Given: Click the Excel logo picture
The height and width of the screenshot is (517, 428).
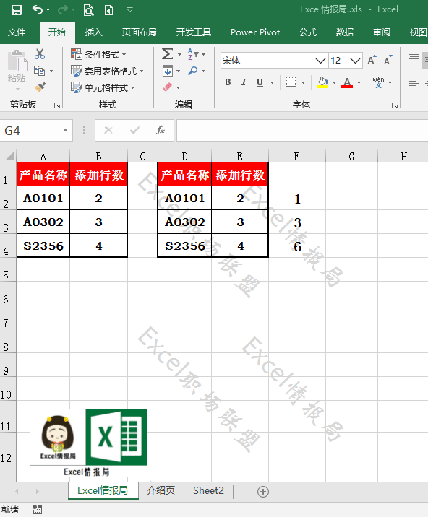Looking at the screenshot, I should (x=116, y=437).
